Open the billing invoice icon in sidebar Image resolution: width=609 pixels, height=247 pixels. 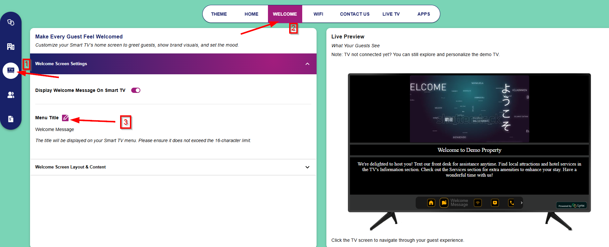11,119
